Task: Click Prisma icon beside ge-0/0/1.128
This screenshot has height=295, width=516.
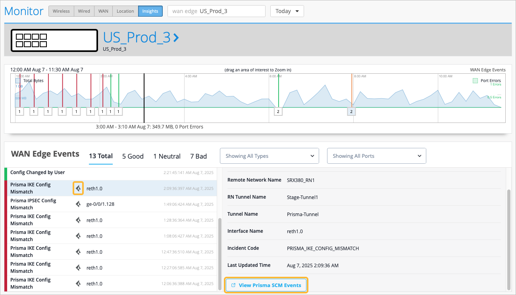Action: pos(78,204)
